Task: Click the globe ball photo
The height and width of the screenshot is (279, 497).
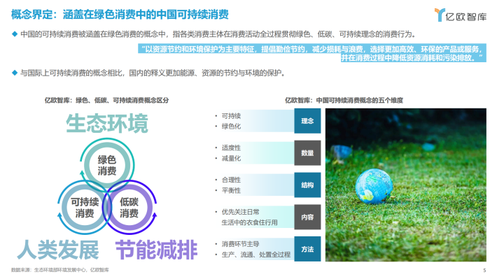Action: 406,185
